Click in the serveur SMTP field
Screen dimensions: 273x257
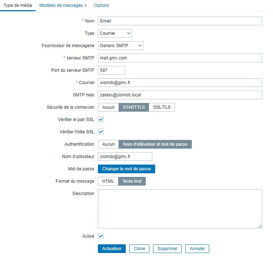tap(179, 58)
